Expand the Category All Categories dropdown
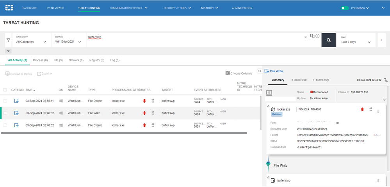The height and width of the screenshot is (187, 390). [x=31, y=42]
